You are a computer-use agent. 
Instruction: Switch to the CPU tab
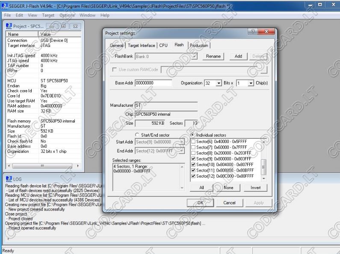(x=163, y=45)
